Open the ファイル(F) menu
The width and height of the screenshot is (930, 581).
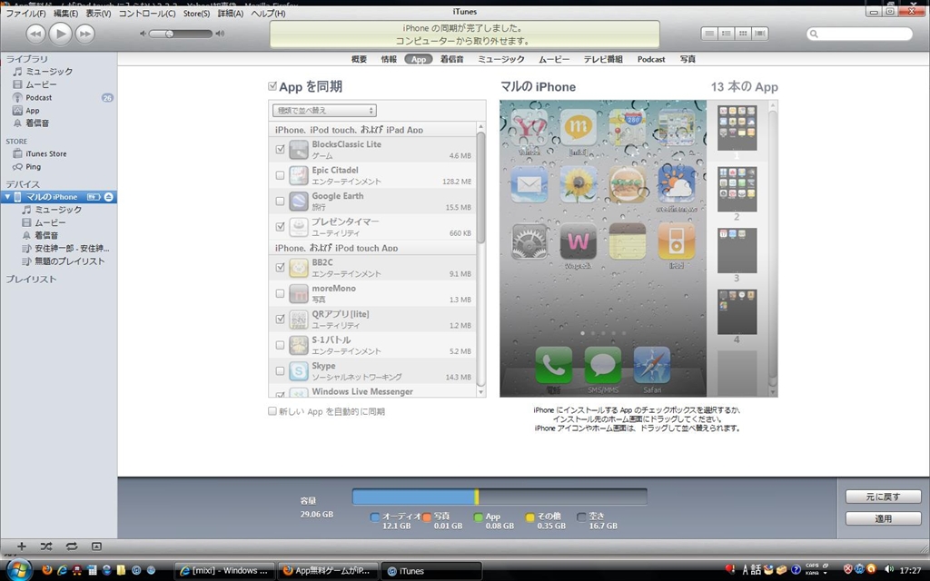[x=25, y=14]
